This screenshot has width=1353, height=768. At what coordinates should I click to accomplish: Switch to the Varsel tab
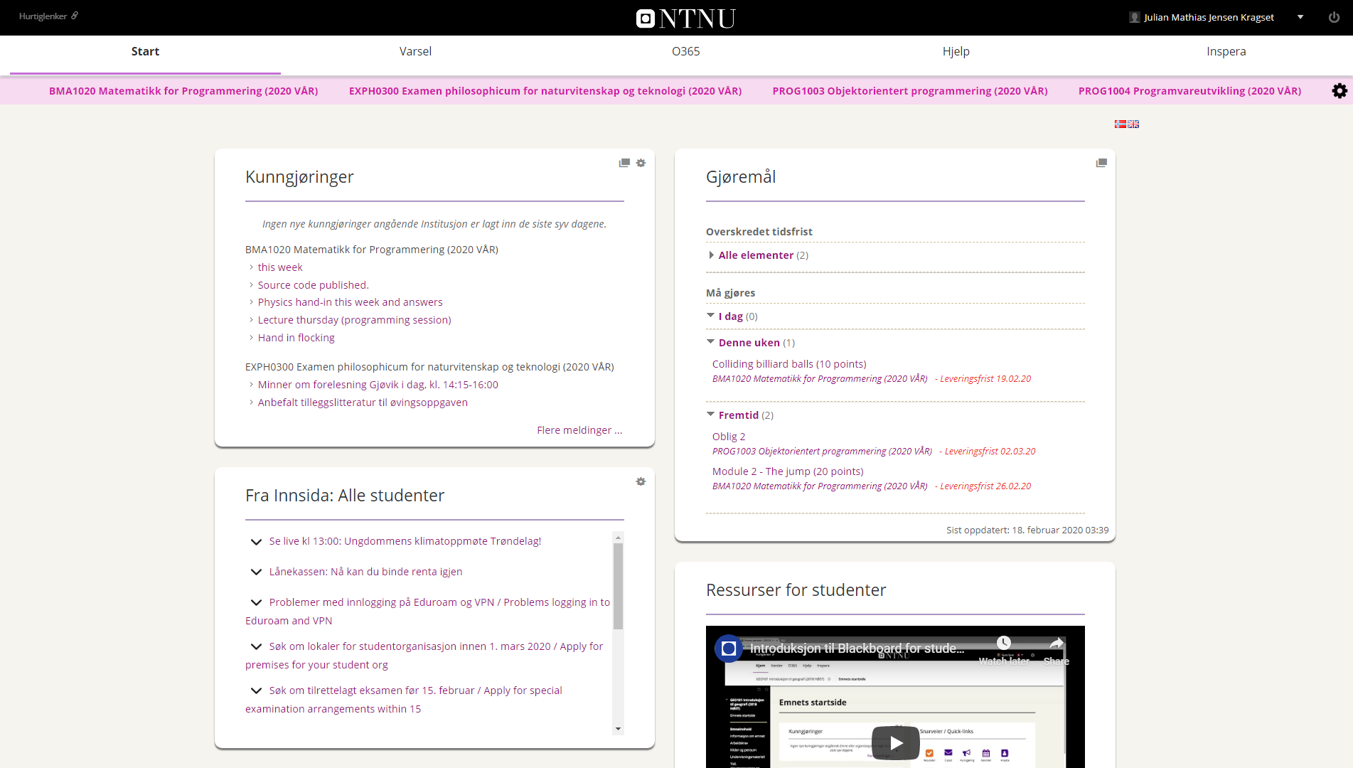point(415,51)
